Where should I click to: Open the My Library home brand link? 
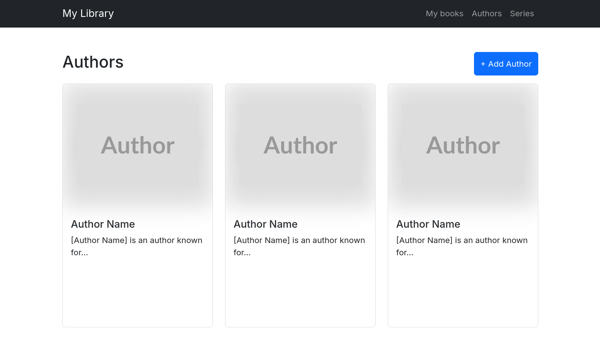click(x=88, y=13)
